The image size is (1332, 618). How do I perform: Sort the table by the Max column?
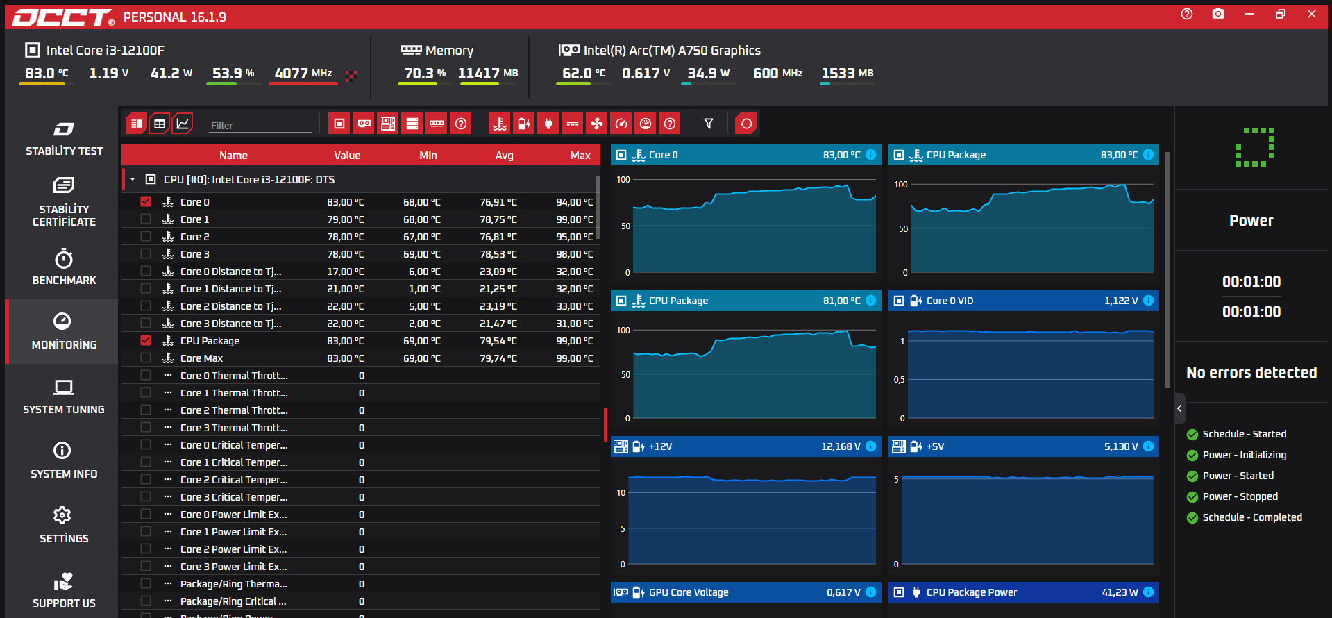click(x=580, y=156)
